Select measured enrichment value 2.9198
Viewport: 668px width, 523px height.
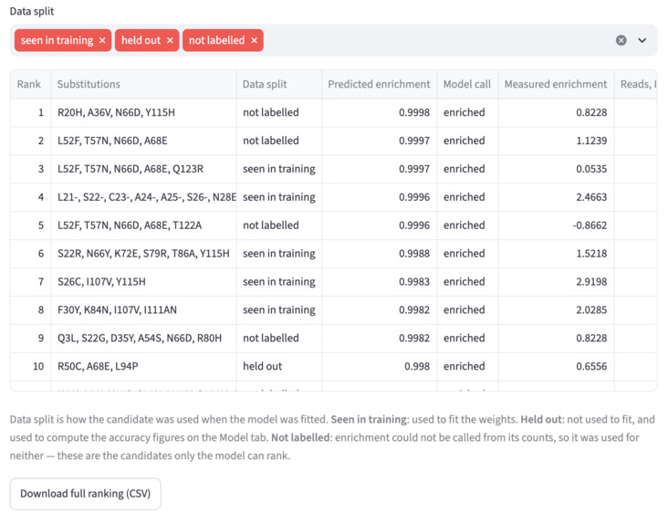(557, 282)
